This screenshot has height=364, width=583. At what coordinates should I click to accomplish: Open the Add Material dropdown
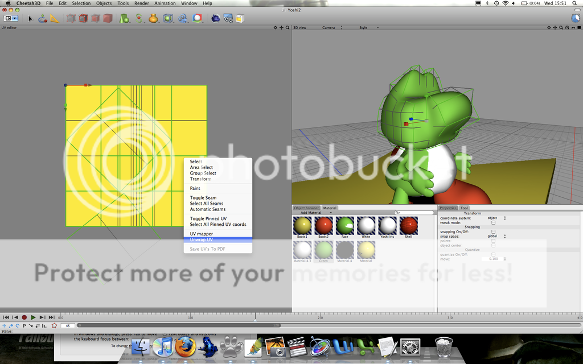tap(315, 213)
